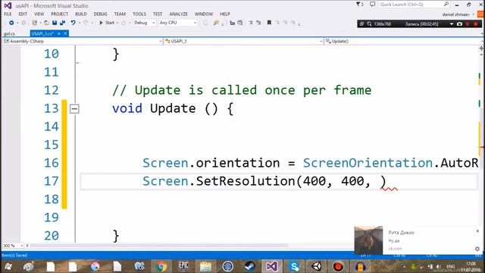Open the TOOLS menu

pos(139,14)
